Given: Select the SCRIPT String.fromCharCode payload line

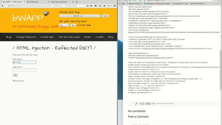Looking at the screenshot, I should tap(151, 58).
